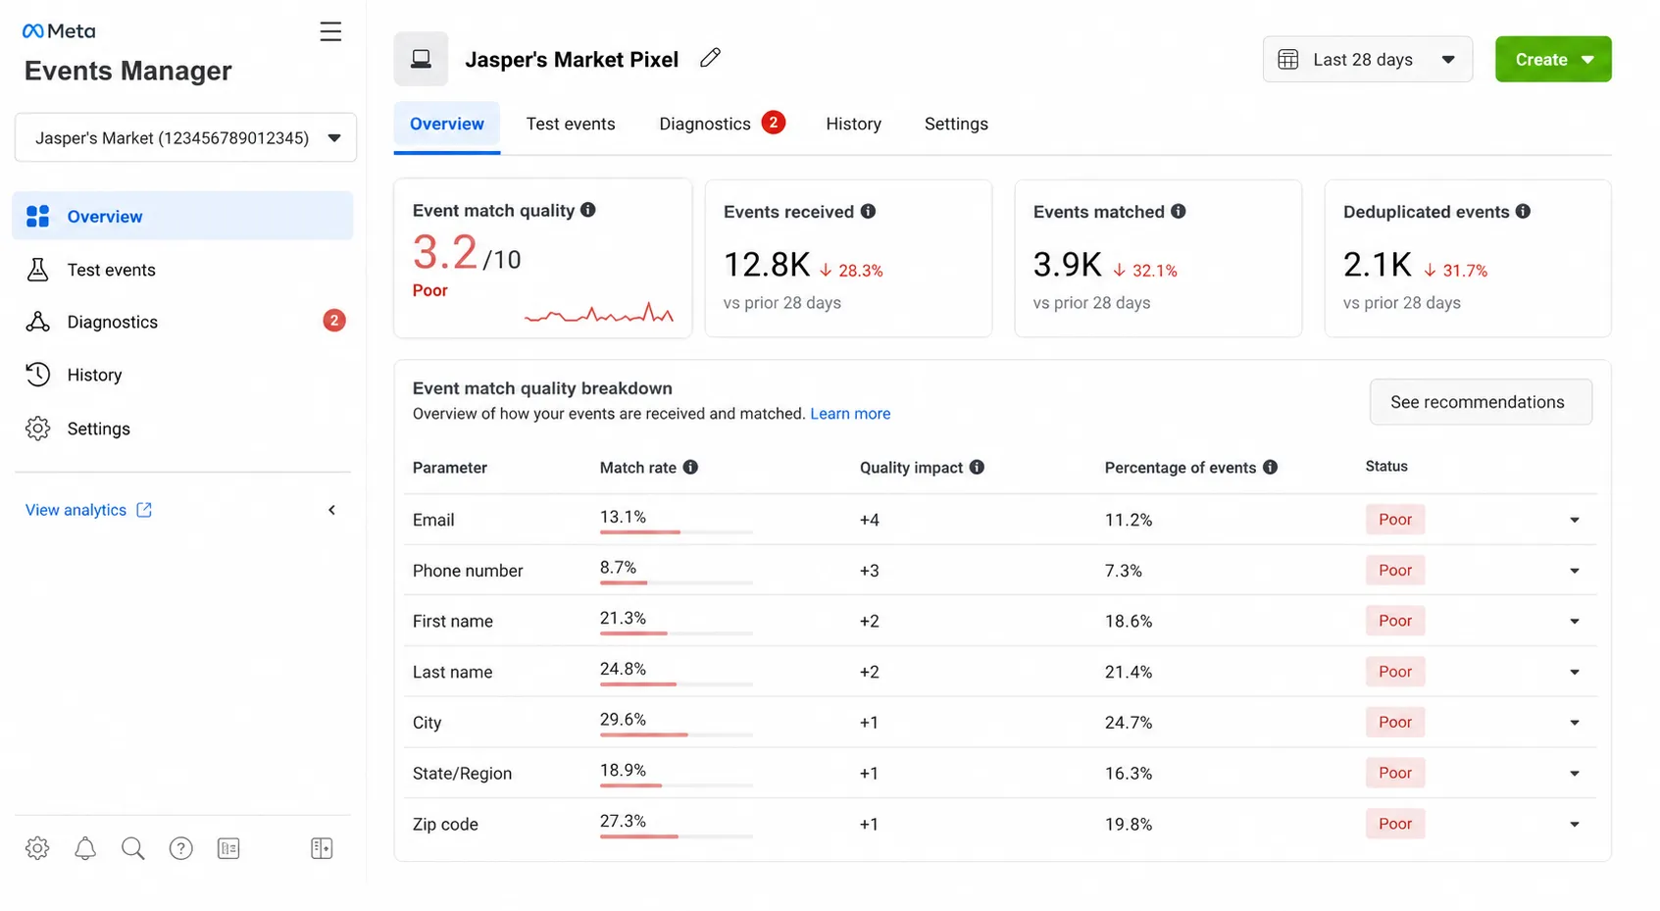This screenshot has width=1660, height=911.
Task: Click the Phone number 8.7% match rate
Action: 618,568
